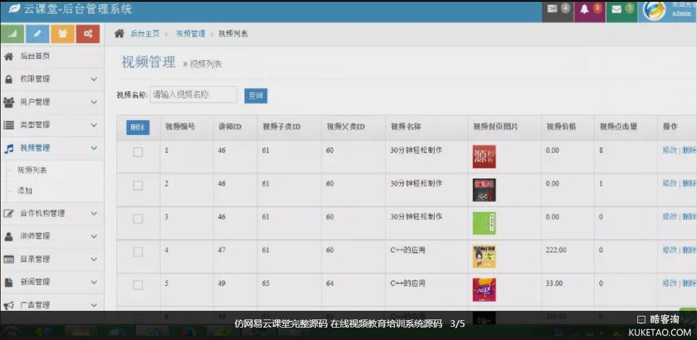The width and height of the screenshot is (697, 340).
Task: Click 修改 link for video row 1
Action: click(x=670, y=150)
